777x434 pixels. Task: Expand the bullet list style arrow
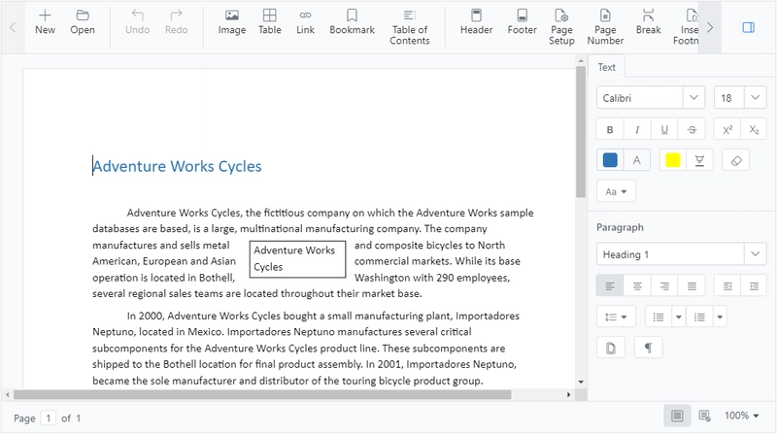pos(679,317)
